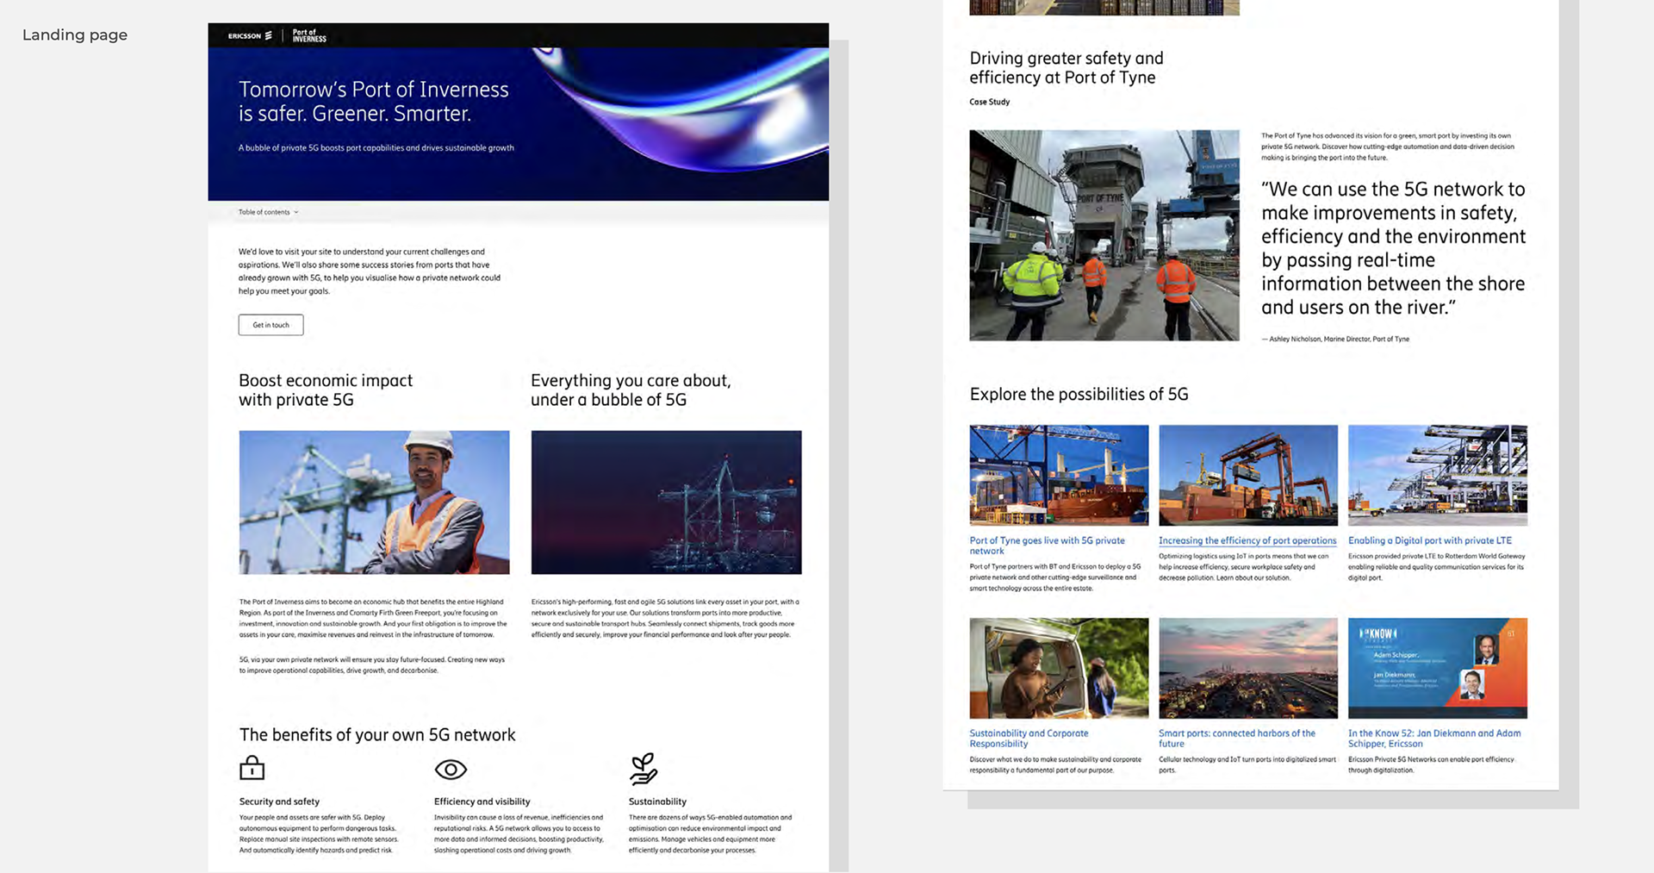This screenshot has width=1654, height=873.
Task: Click the Security and safety title
Action: pyautogui.click(x=279, y=801)
